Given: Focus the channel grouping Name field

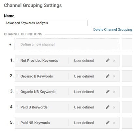Looking at the screenshot, I should [46, 23].
